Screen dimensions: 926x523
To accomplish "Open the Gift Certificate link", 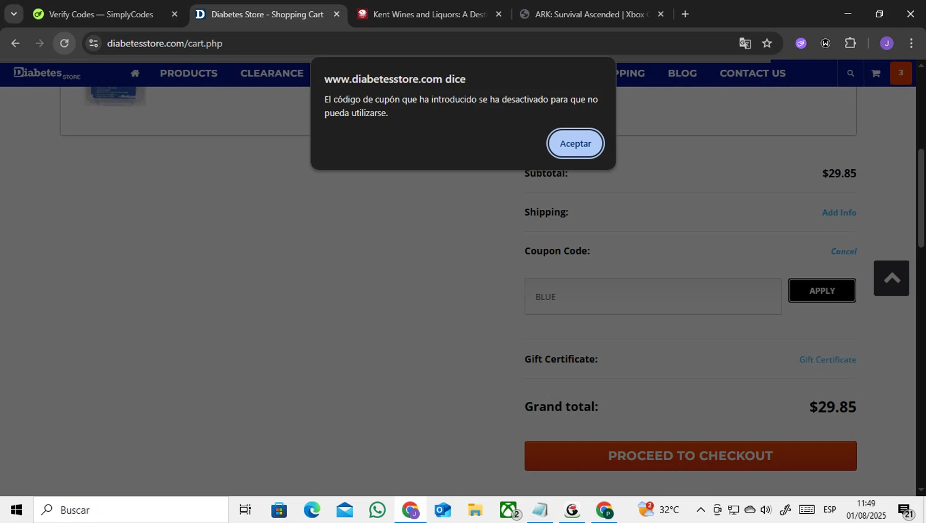I will 827,359.
